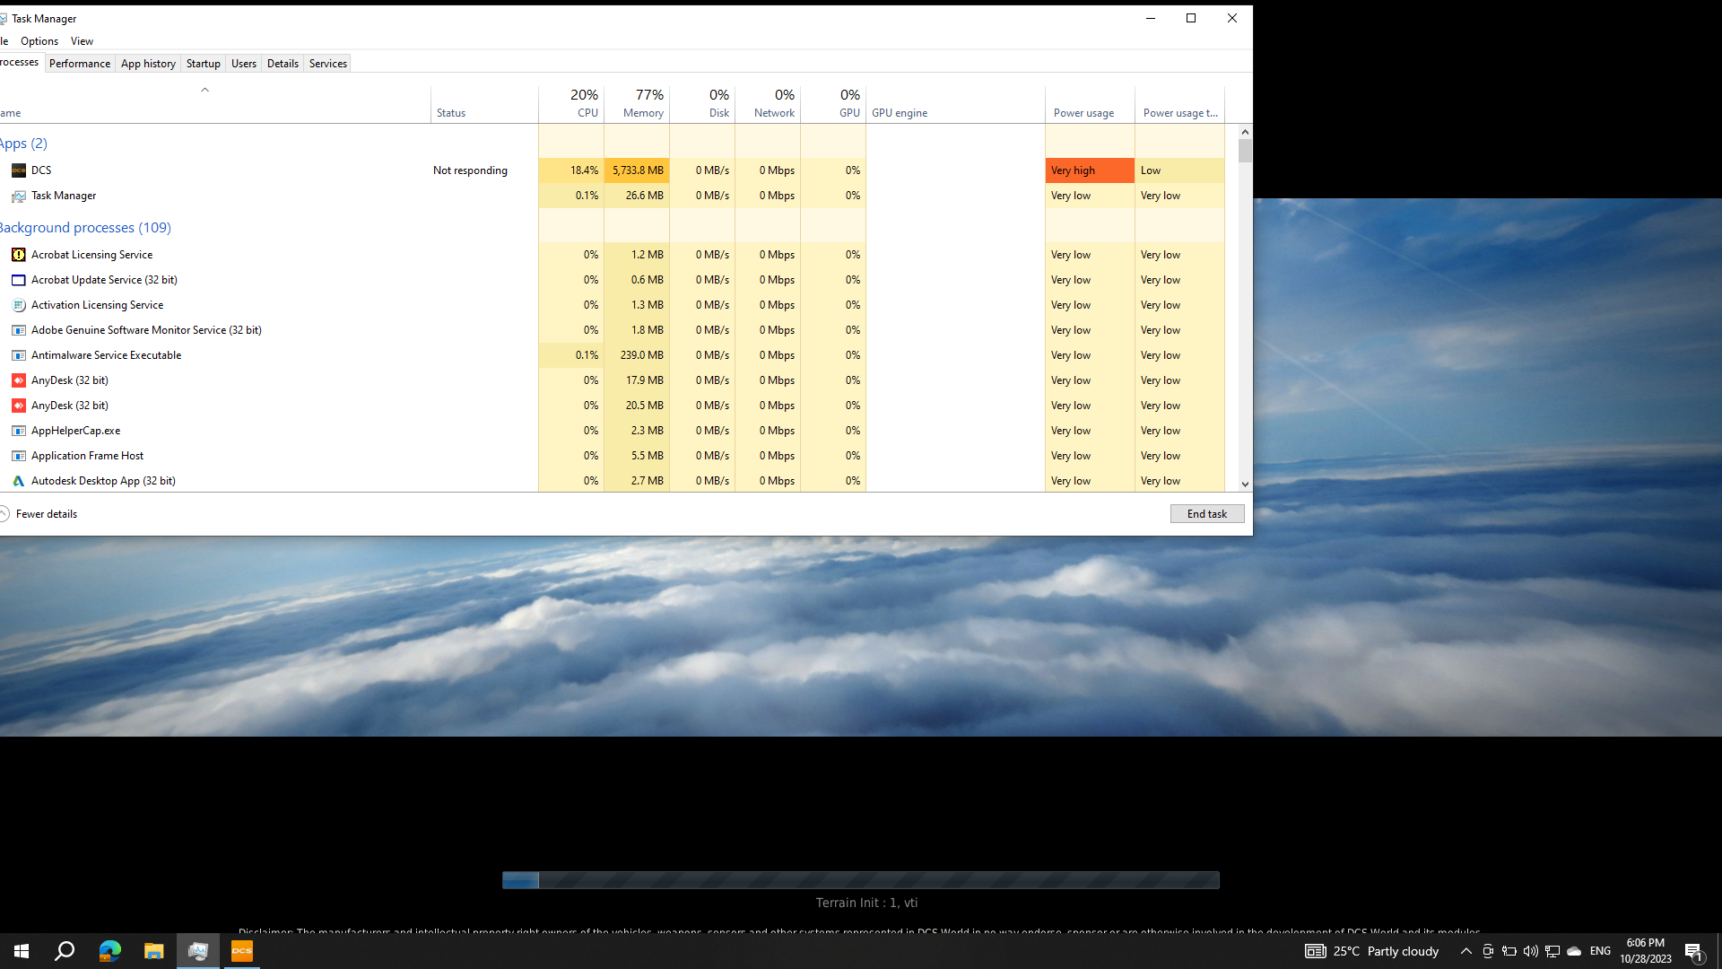Image resolution: width=1722 pixels, height=969 pixels.
Task: Click DCS 'Not responding' status
Action: (470, 170)
